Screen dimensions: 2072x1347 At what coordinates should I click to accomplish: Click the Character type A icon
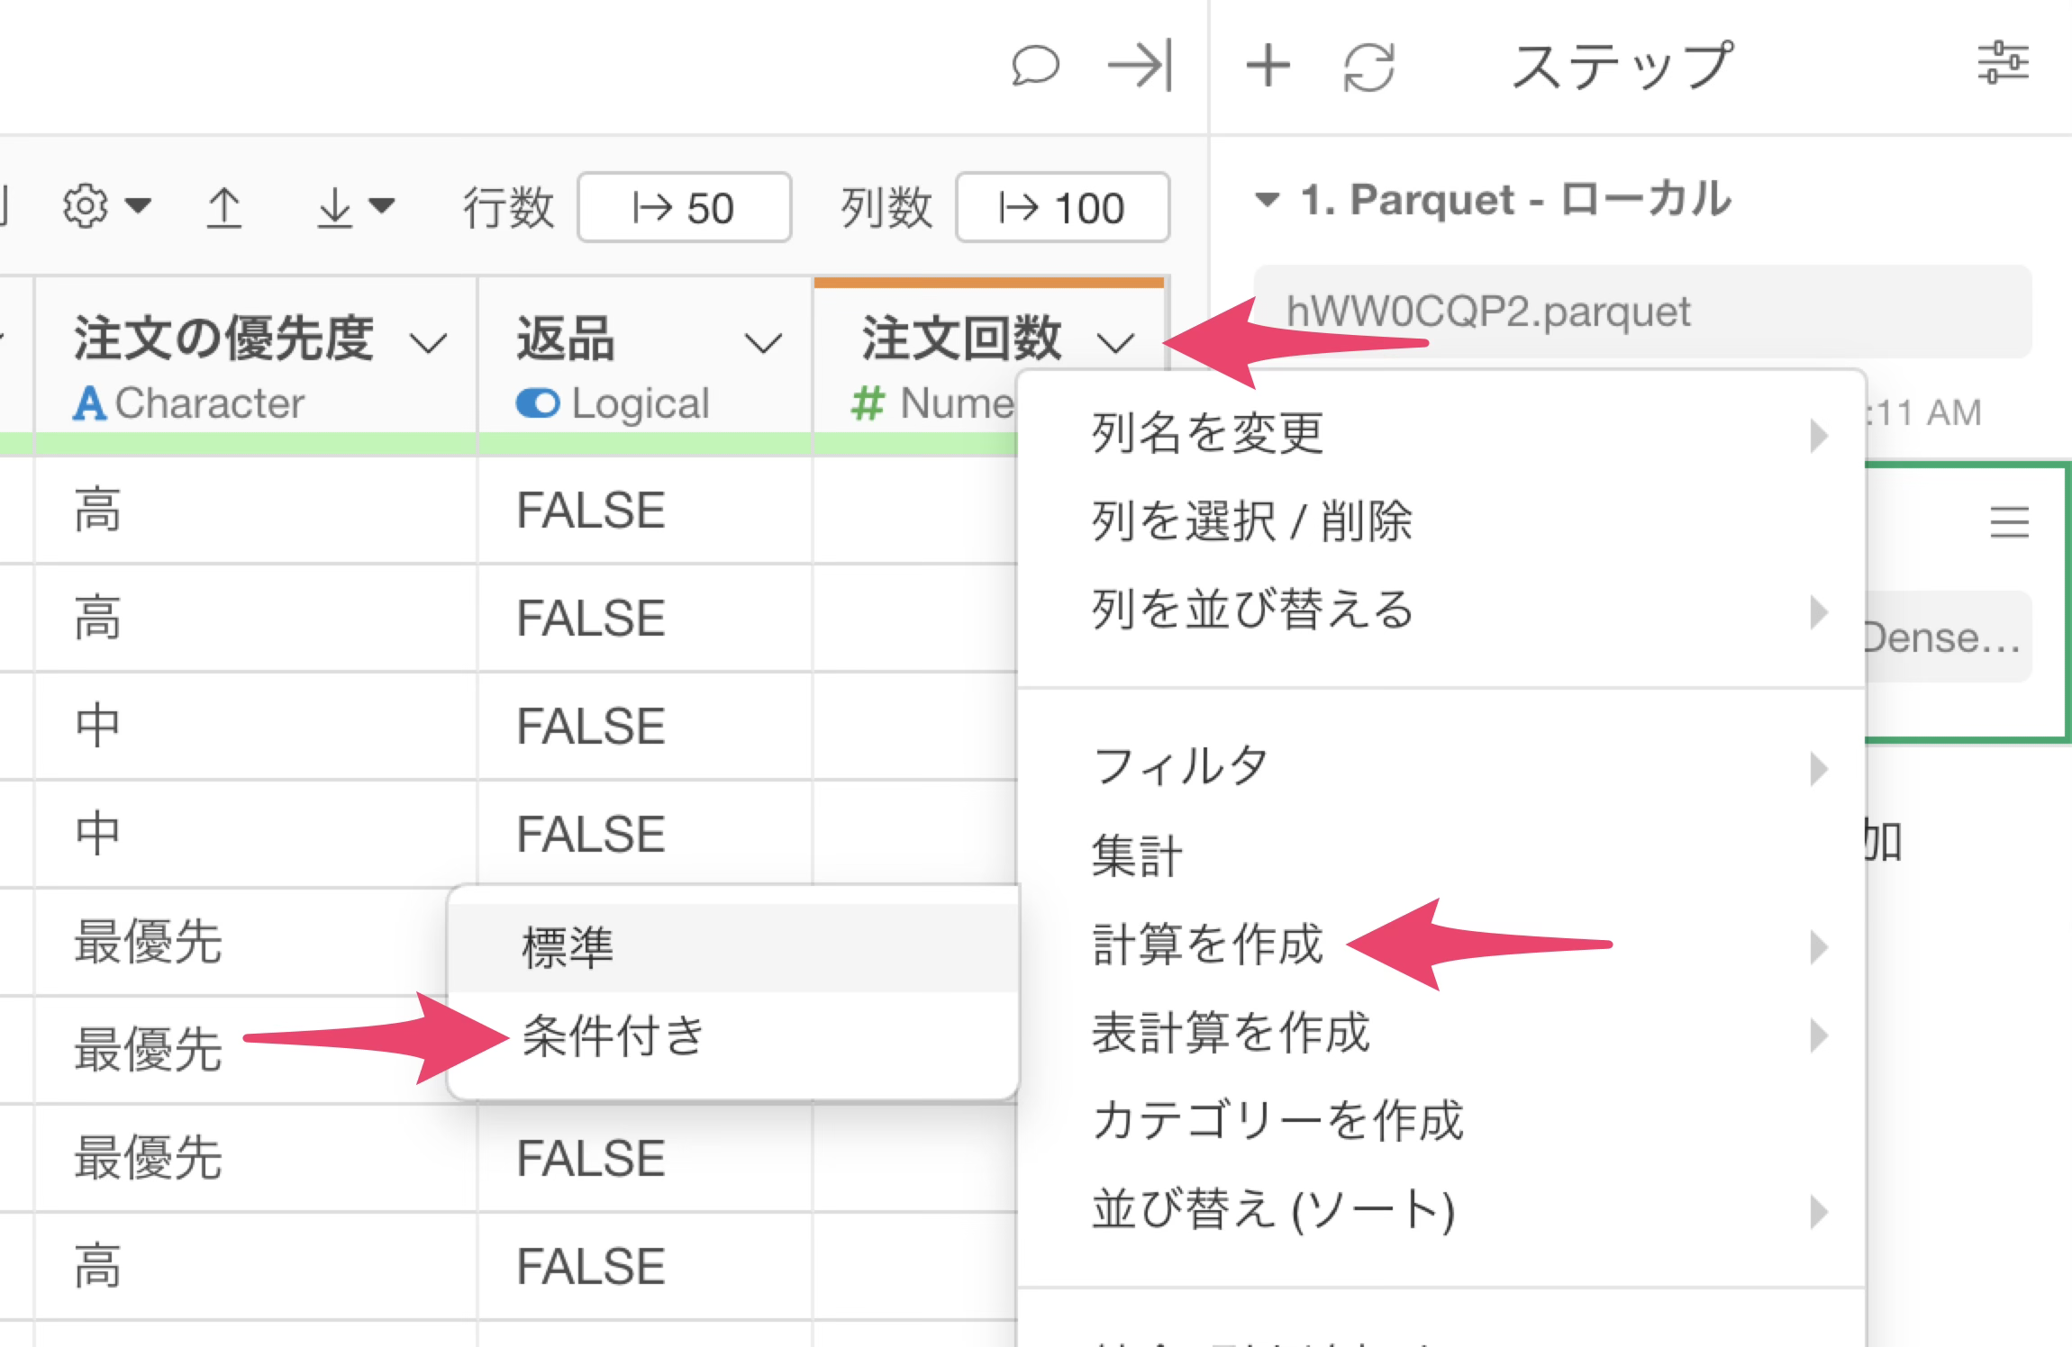[89, 403]
